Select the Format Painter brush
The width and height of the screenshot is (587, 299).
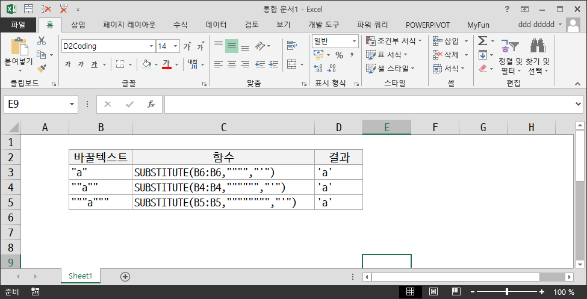point(42,68)
